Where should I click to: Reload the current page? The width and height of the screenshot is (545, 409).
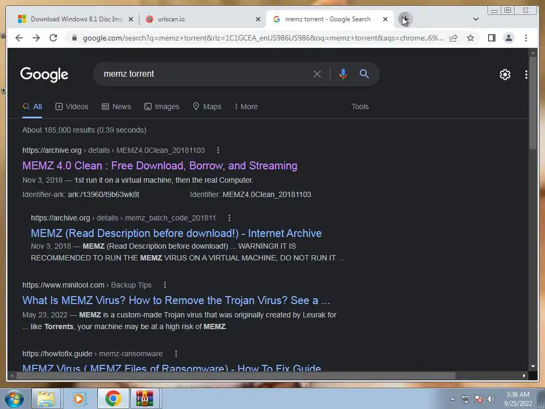[x=53, y=38]
